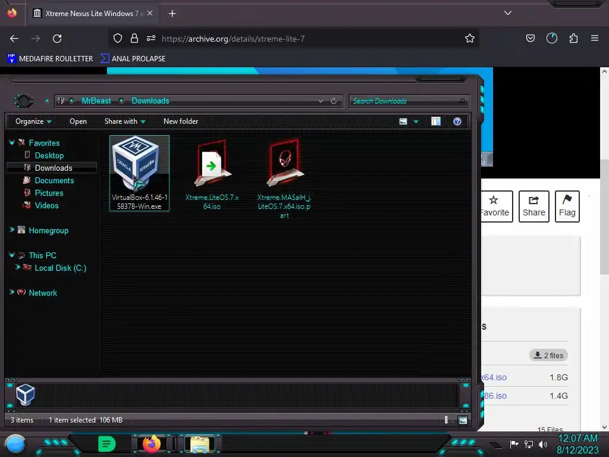Bookmark this page with star icon
609x457 pixels.
coord(470,39)
